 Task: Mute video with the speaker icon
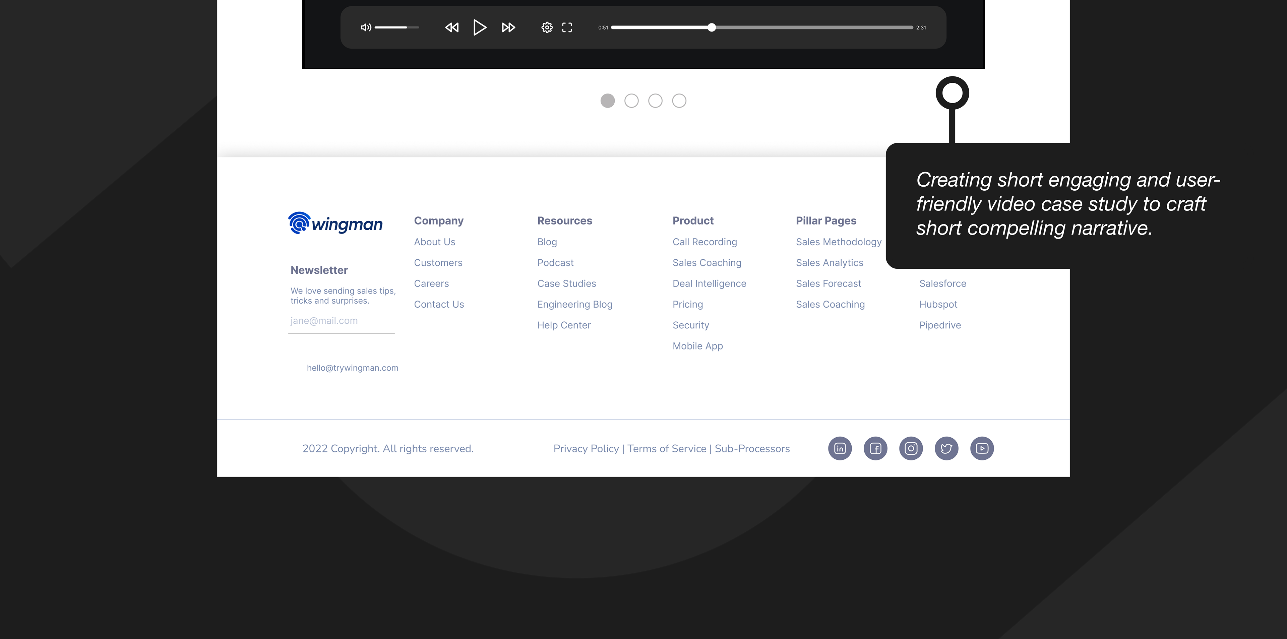(366, 27)
